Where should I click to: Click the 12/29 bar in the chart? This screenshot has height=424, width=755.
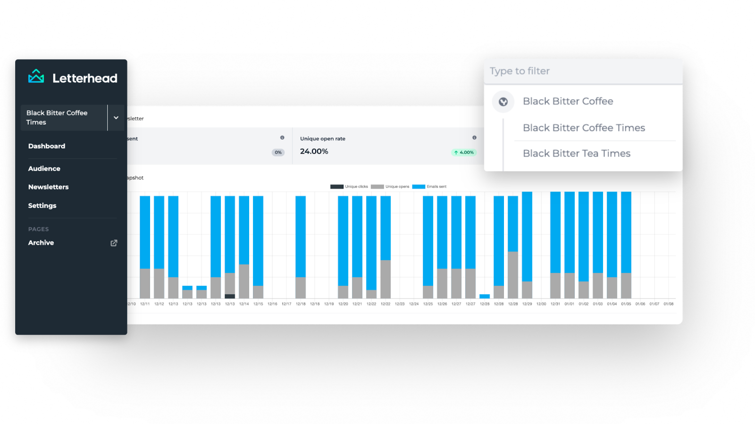[x=527, y=245]
